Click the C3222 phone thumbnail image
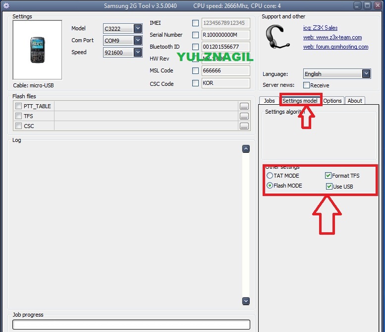 tap(37, 50)
